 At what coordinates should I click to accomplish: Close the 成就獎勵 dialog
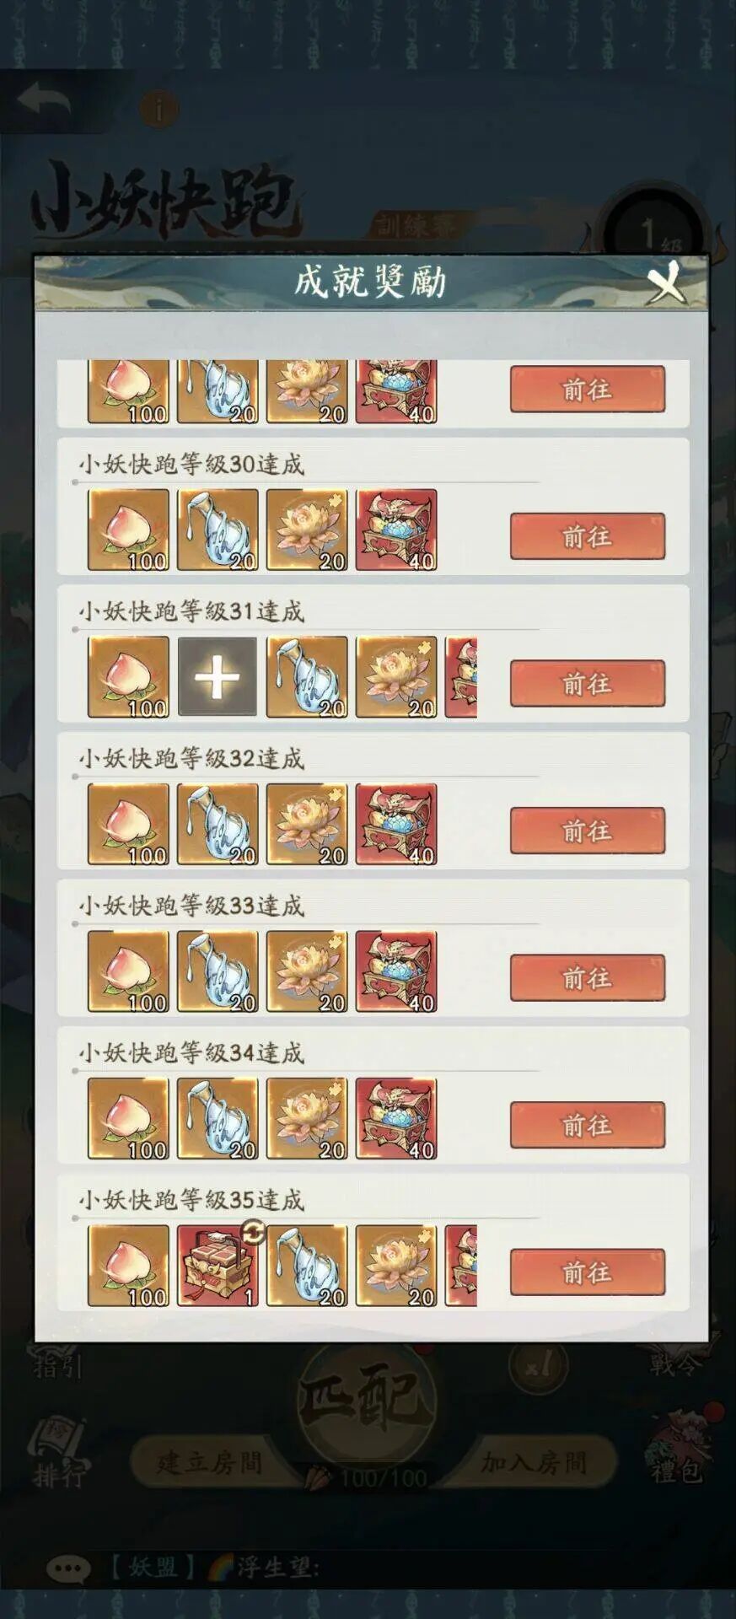click(x=666, y=282)
